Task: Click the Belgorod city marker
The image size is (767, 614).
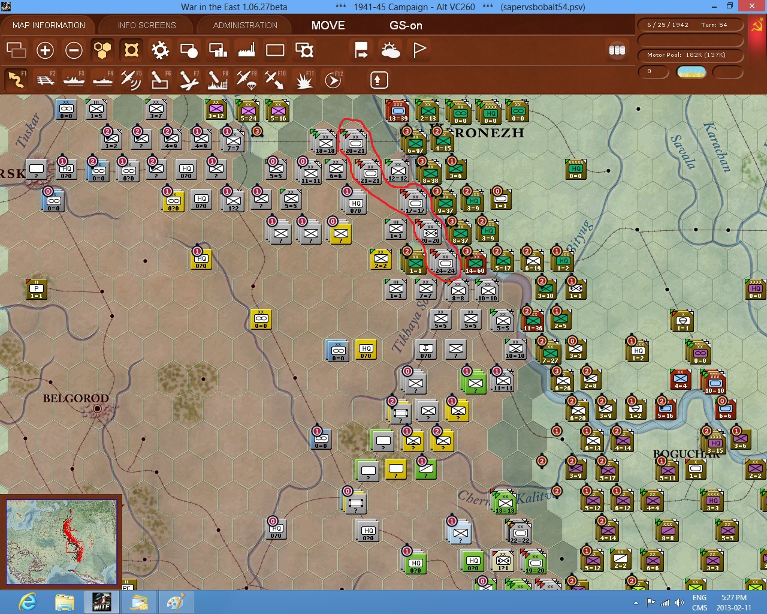Action: pos(98,409)
